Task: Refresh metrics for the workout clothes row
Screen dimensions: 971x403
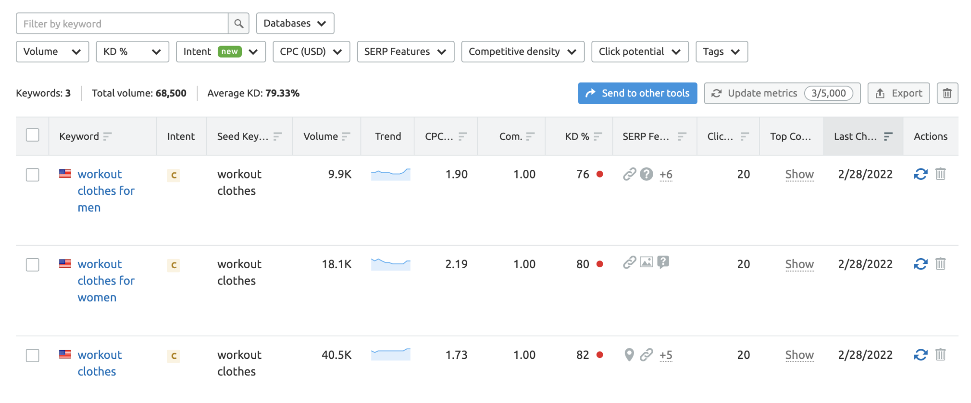Action: tap(920, 355)
